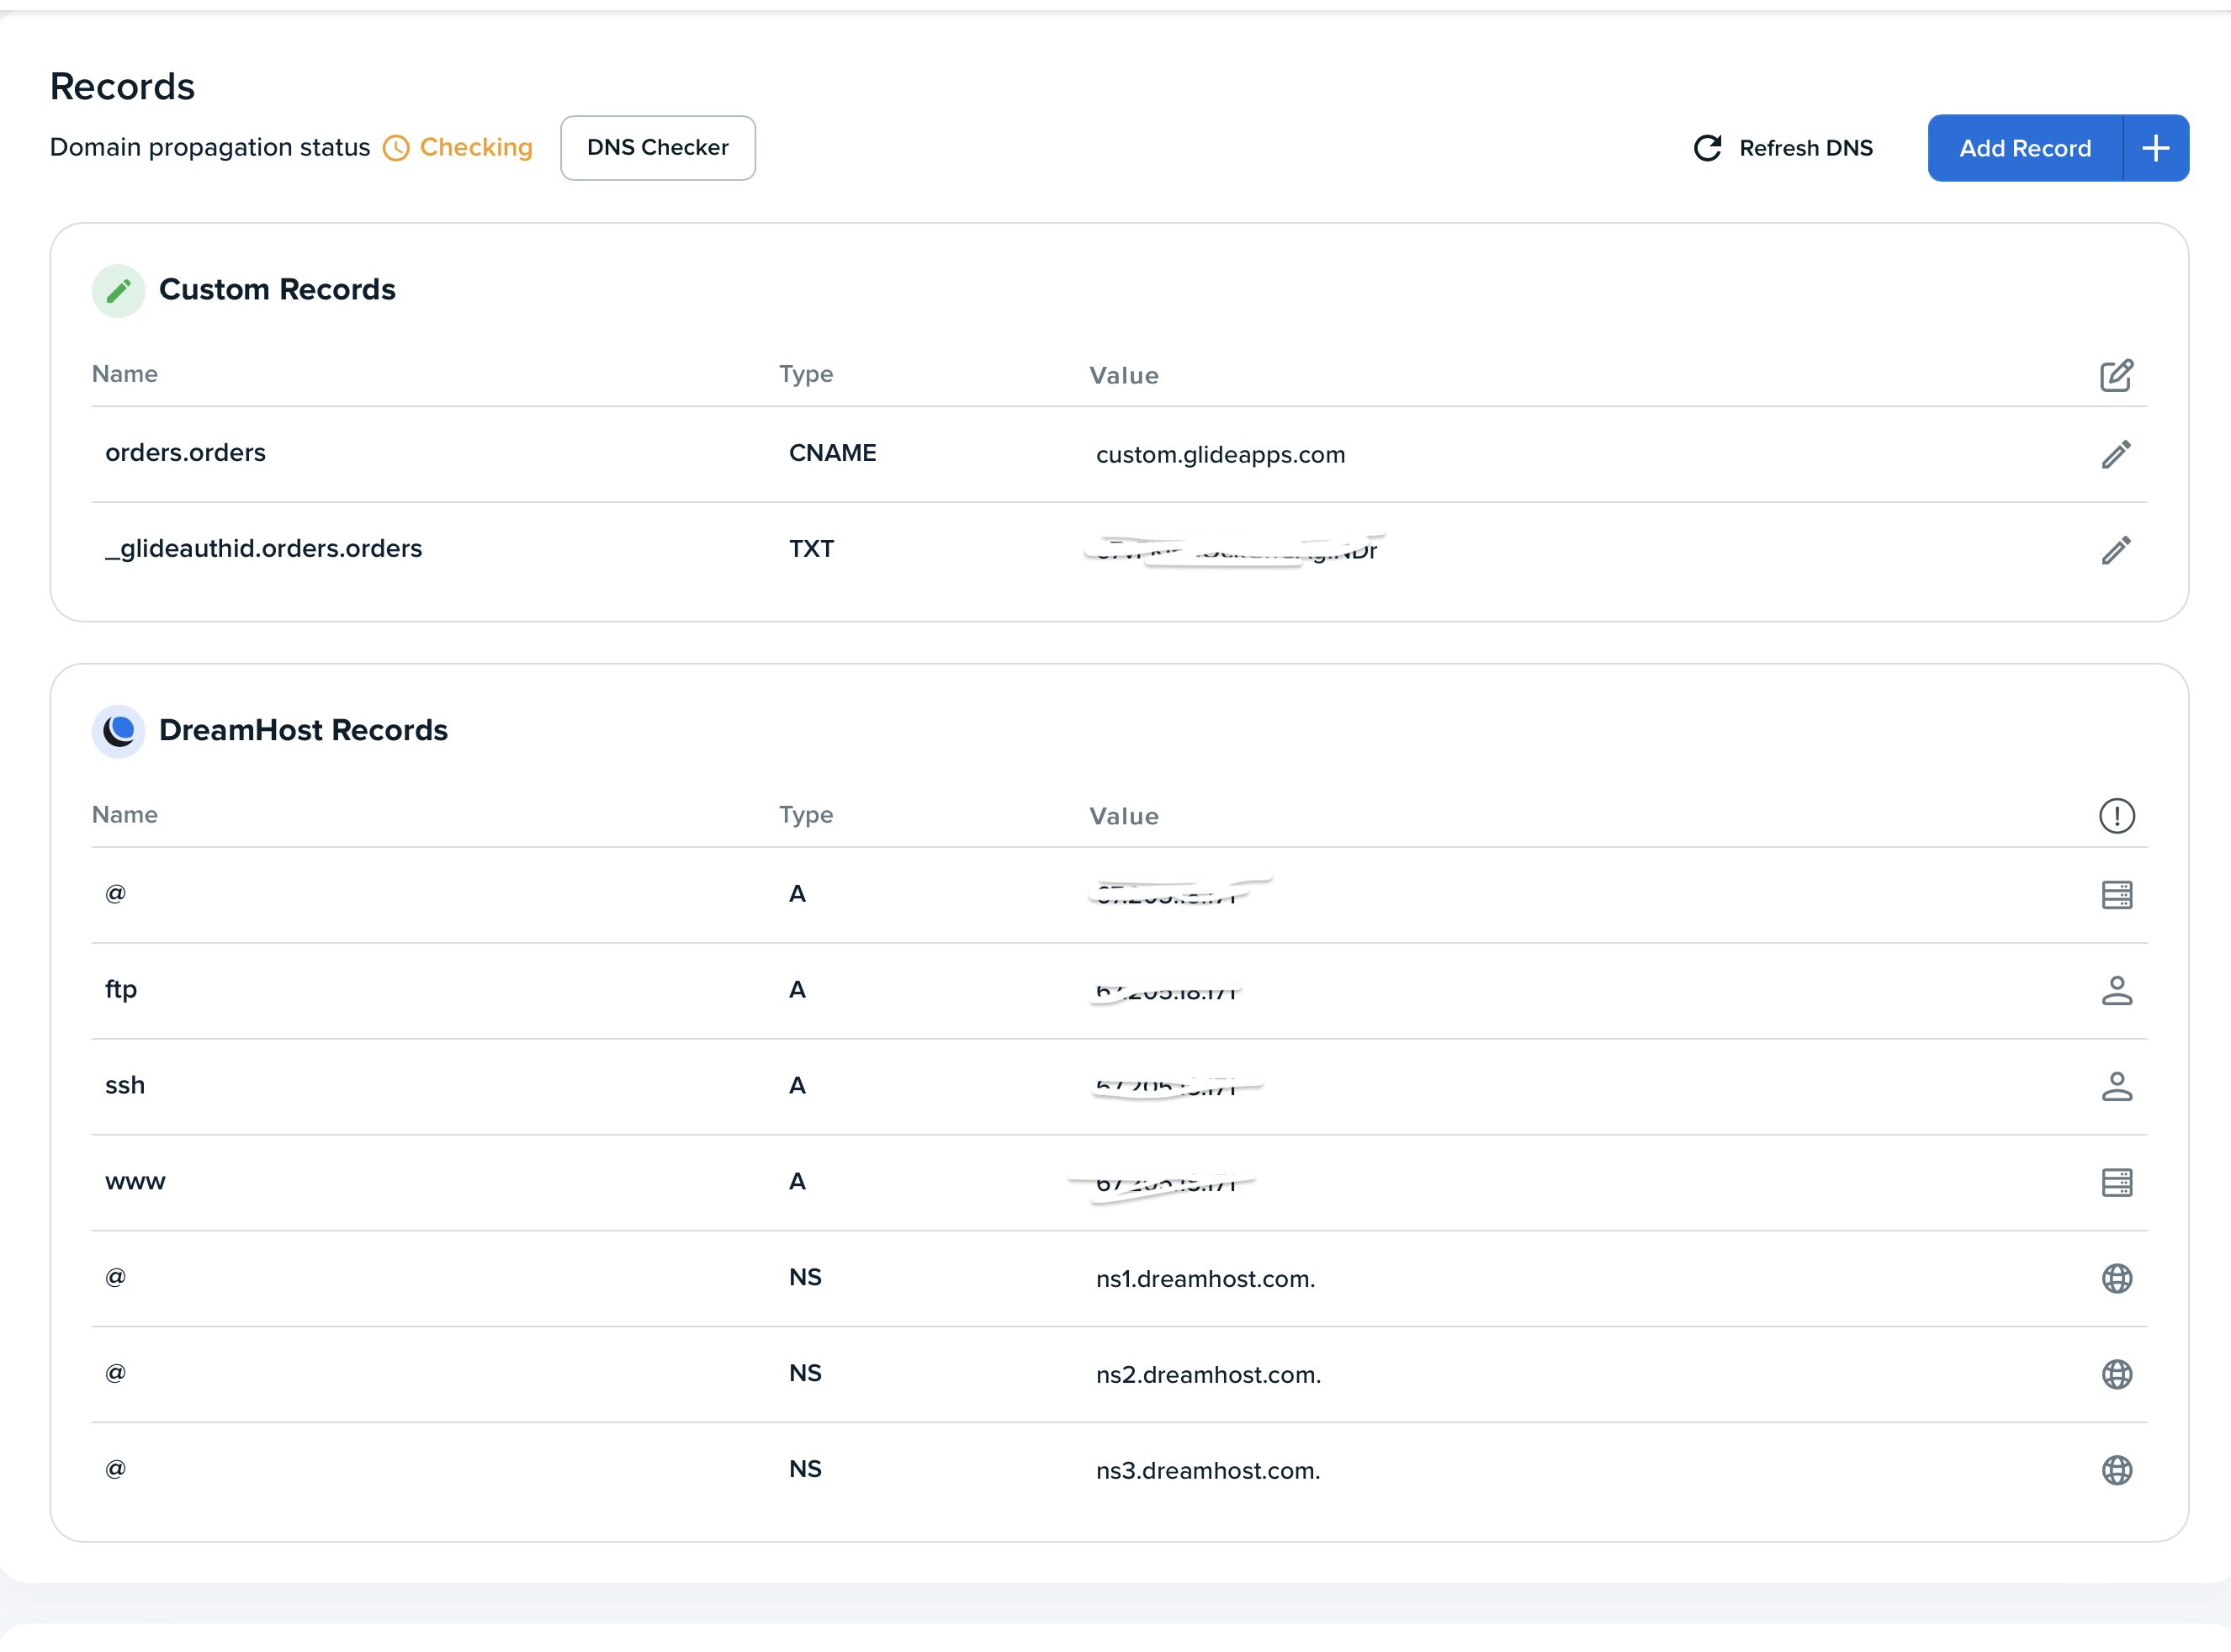This screenshot has height=1652, width=2231.
Task: Click the Checking propagation status label
Action: pyautogui.click(x=475, y=147)
